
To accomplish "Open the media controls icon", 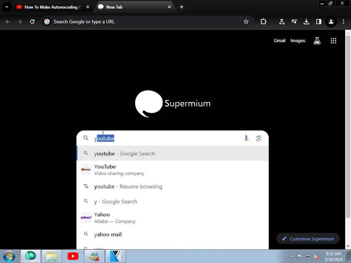I will coord(294,22).
